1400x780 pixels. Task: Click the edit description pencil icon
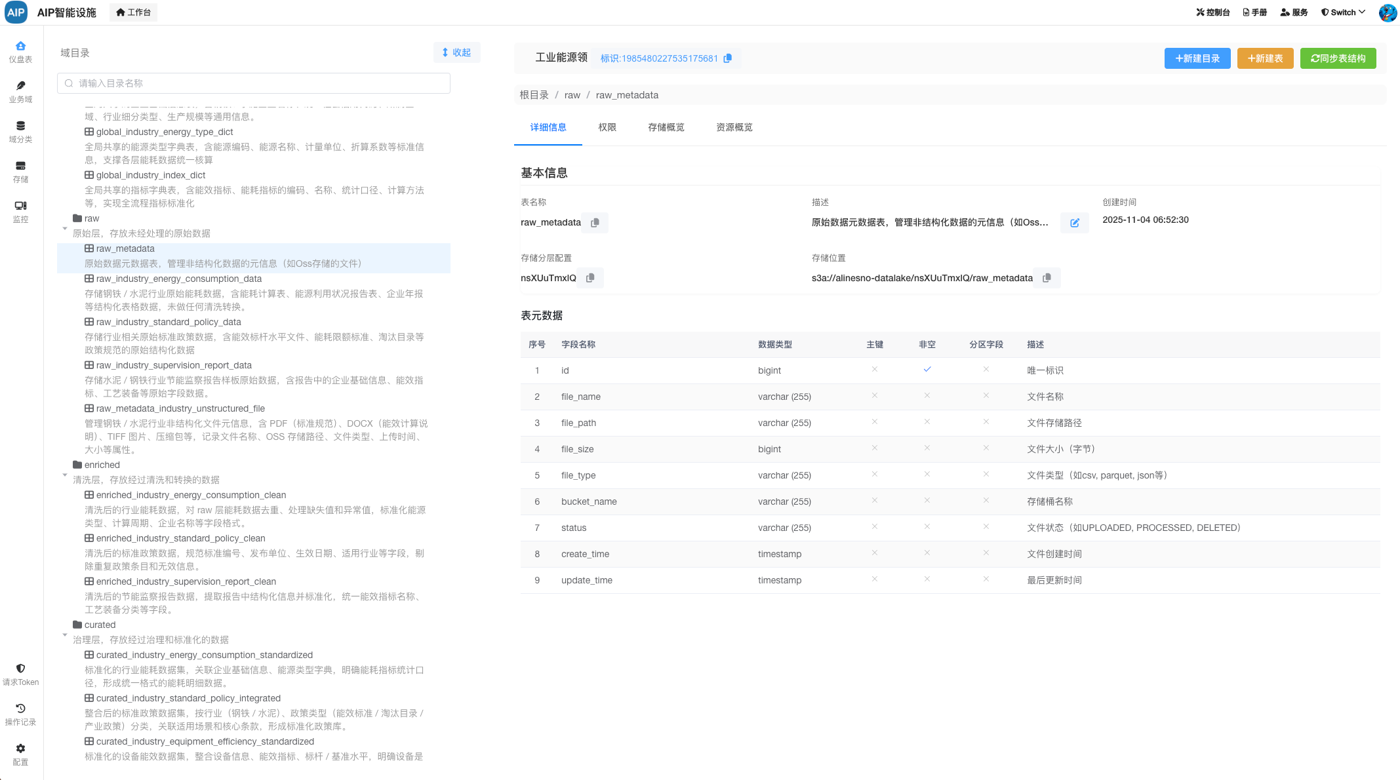pos(1075,223)
